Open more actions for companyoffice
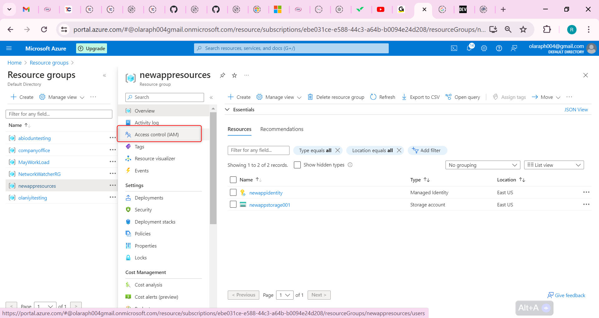The width and height of the screenshot is (599, 318). (113, 150)
